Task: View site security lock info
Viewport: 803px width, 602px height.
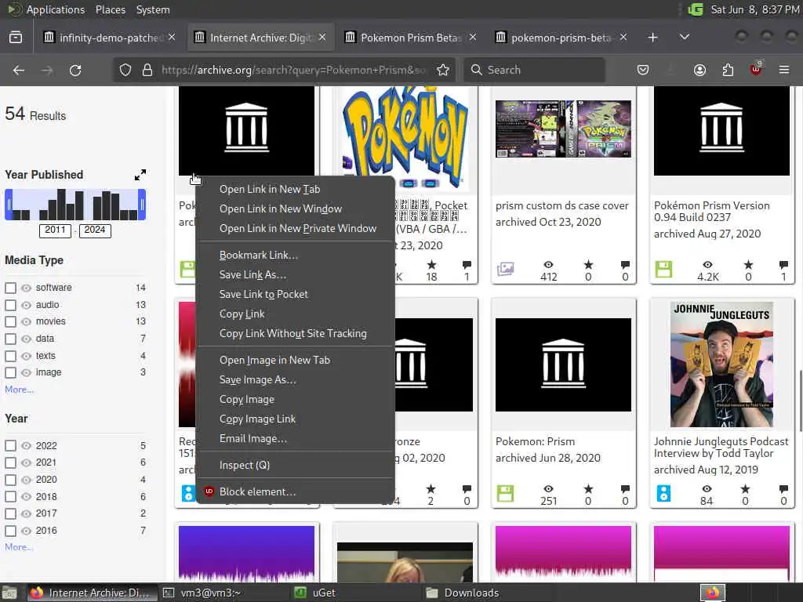Action: (x=147, y=70)
